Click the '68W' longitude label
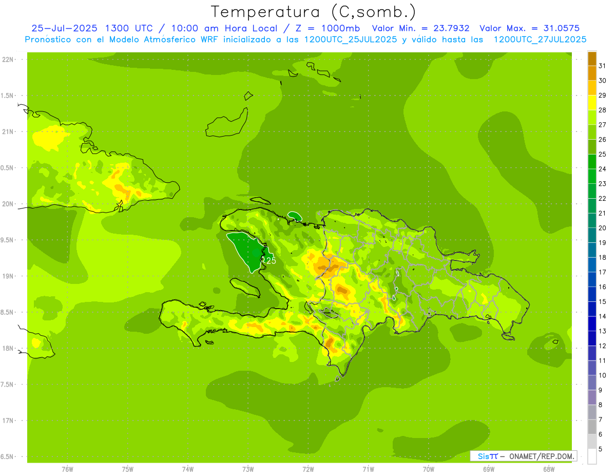 tap(549, 469)
